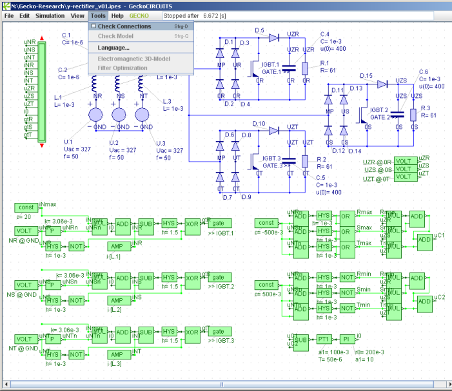Viewport: 452px width, 391px height.
Task: Click the tall green scope signal block
Action: coord(42,92)
